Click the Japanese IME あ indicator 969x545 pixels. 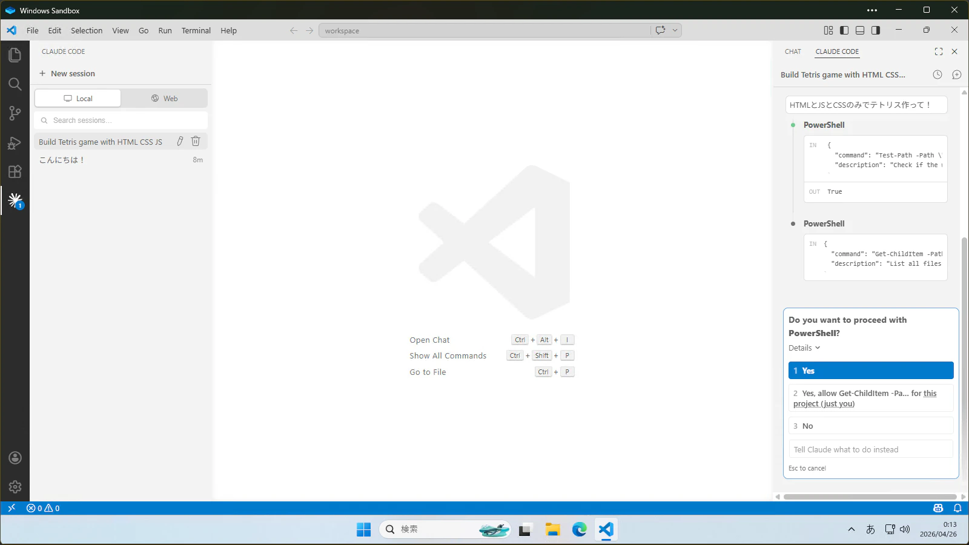click(870, 529)
